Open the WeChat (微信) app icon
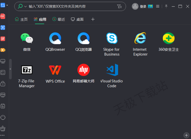Screen dimensions: 191x139 click(x=27, y=38)
